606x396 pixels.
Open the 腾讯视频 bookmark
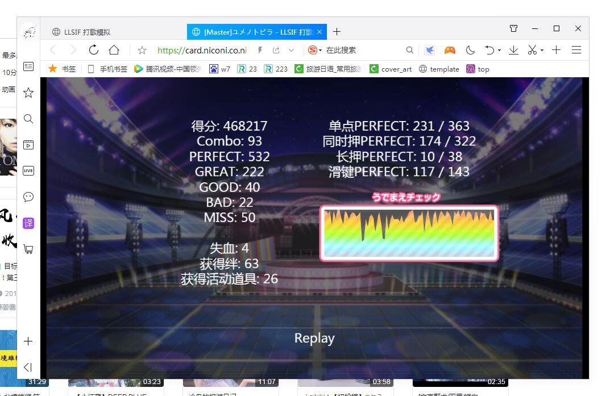tap(168, 69)
